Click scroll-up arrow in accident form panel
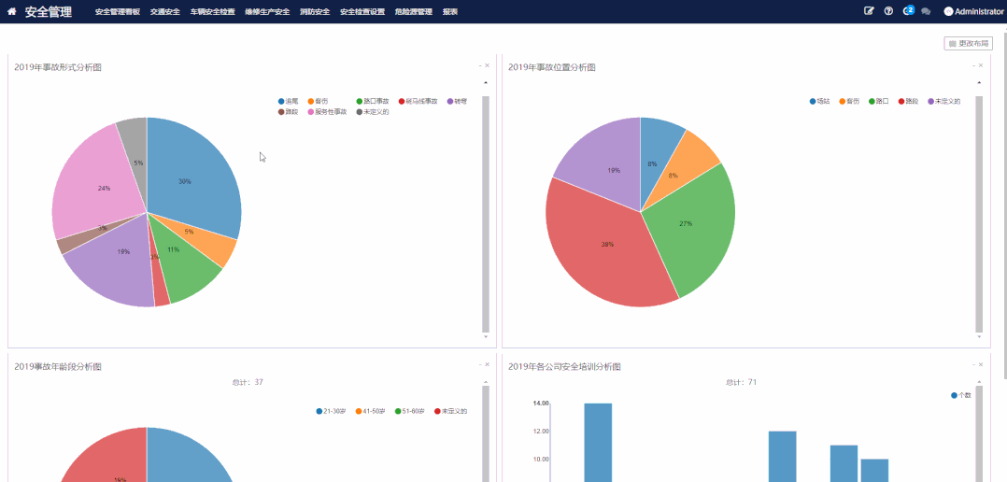1007x482 pixels. coord(486,83)
